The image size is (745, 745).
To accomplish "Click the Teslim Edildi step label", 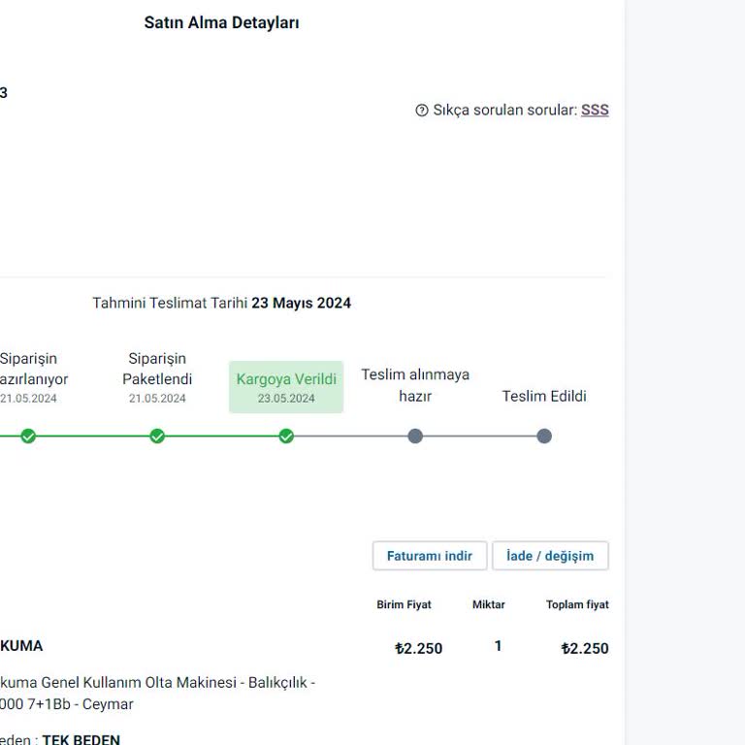I will 544,396.
